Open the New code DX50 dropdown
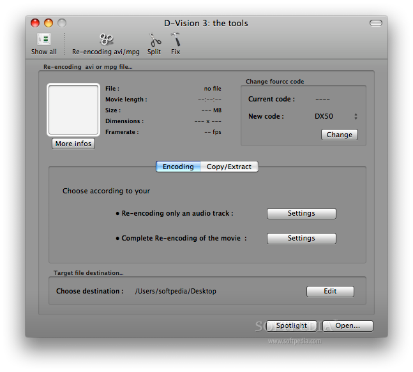The height and width of the screenshot is (372, 413). tap(336, 116)
